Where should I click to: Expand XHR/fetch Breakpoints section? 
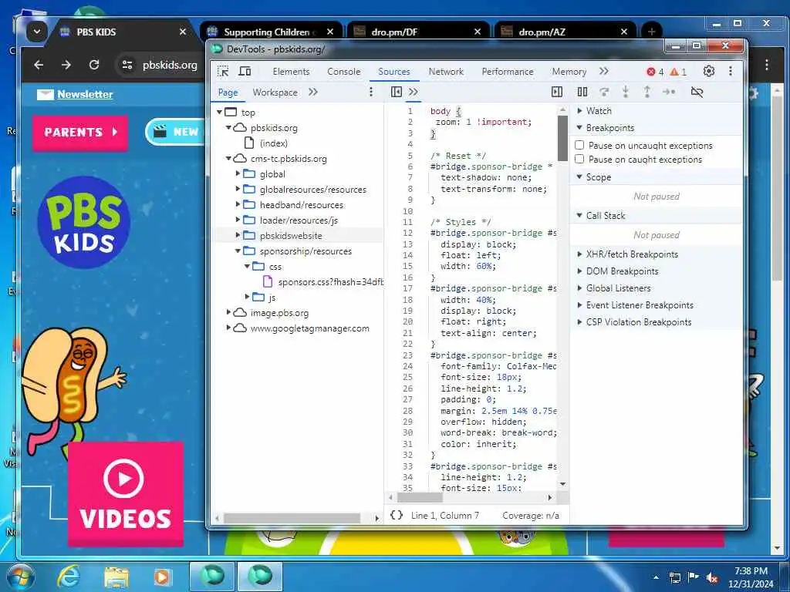click(x=579, y=254)
